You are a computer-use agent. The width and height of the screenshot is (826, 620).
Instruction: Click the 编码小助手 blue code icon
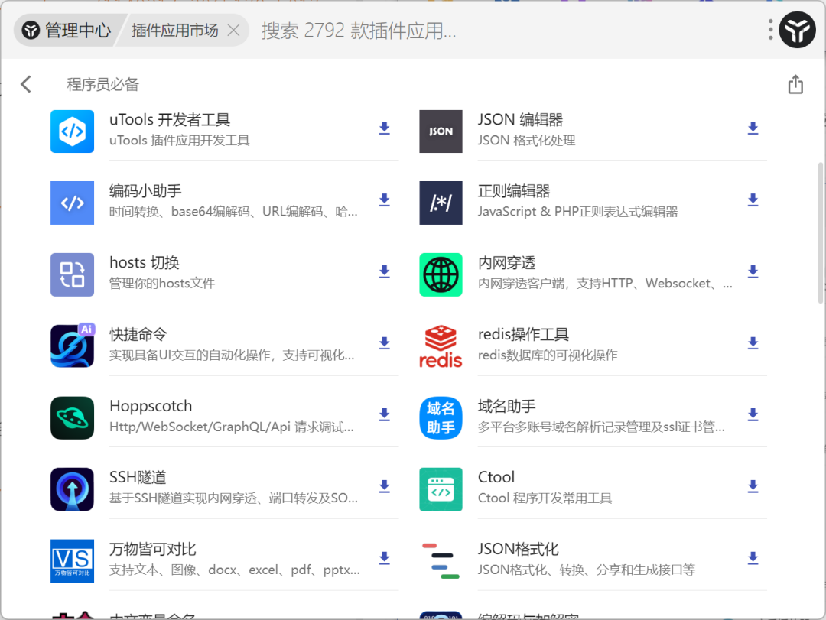[72, 203]
